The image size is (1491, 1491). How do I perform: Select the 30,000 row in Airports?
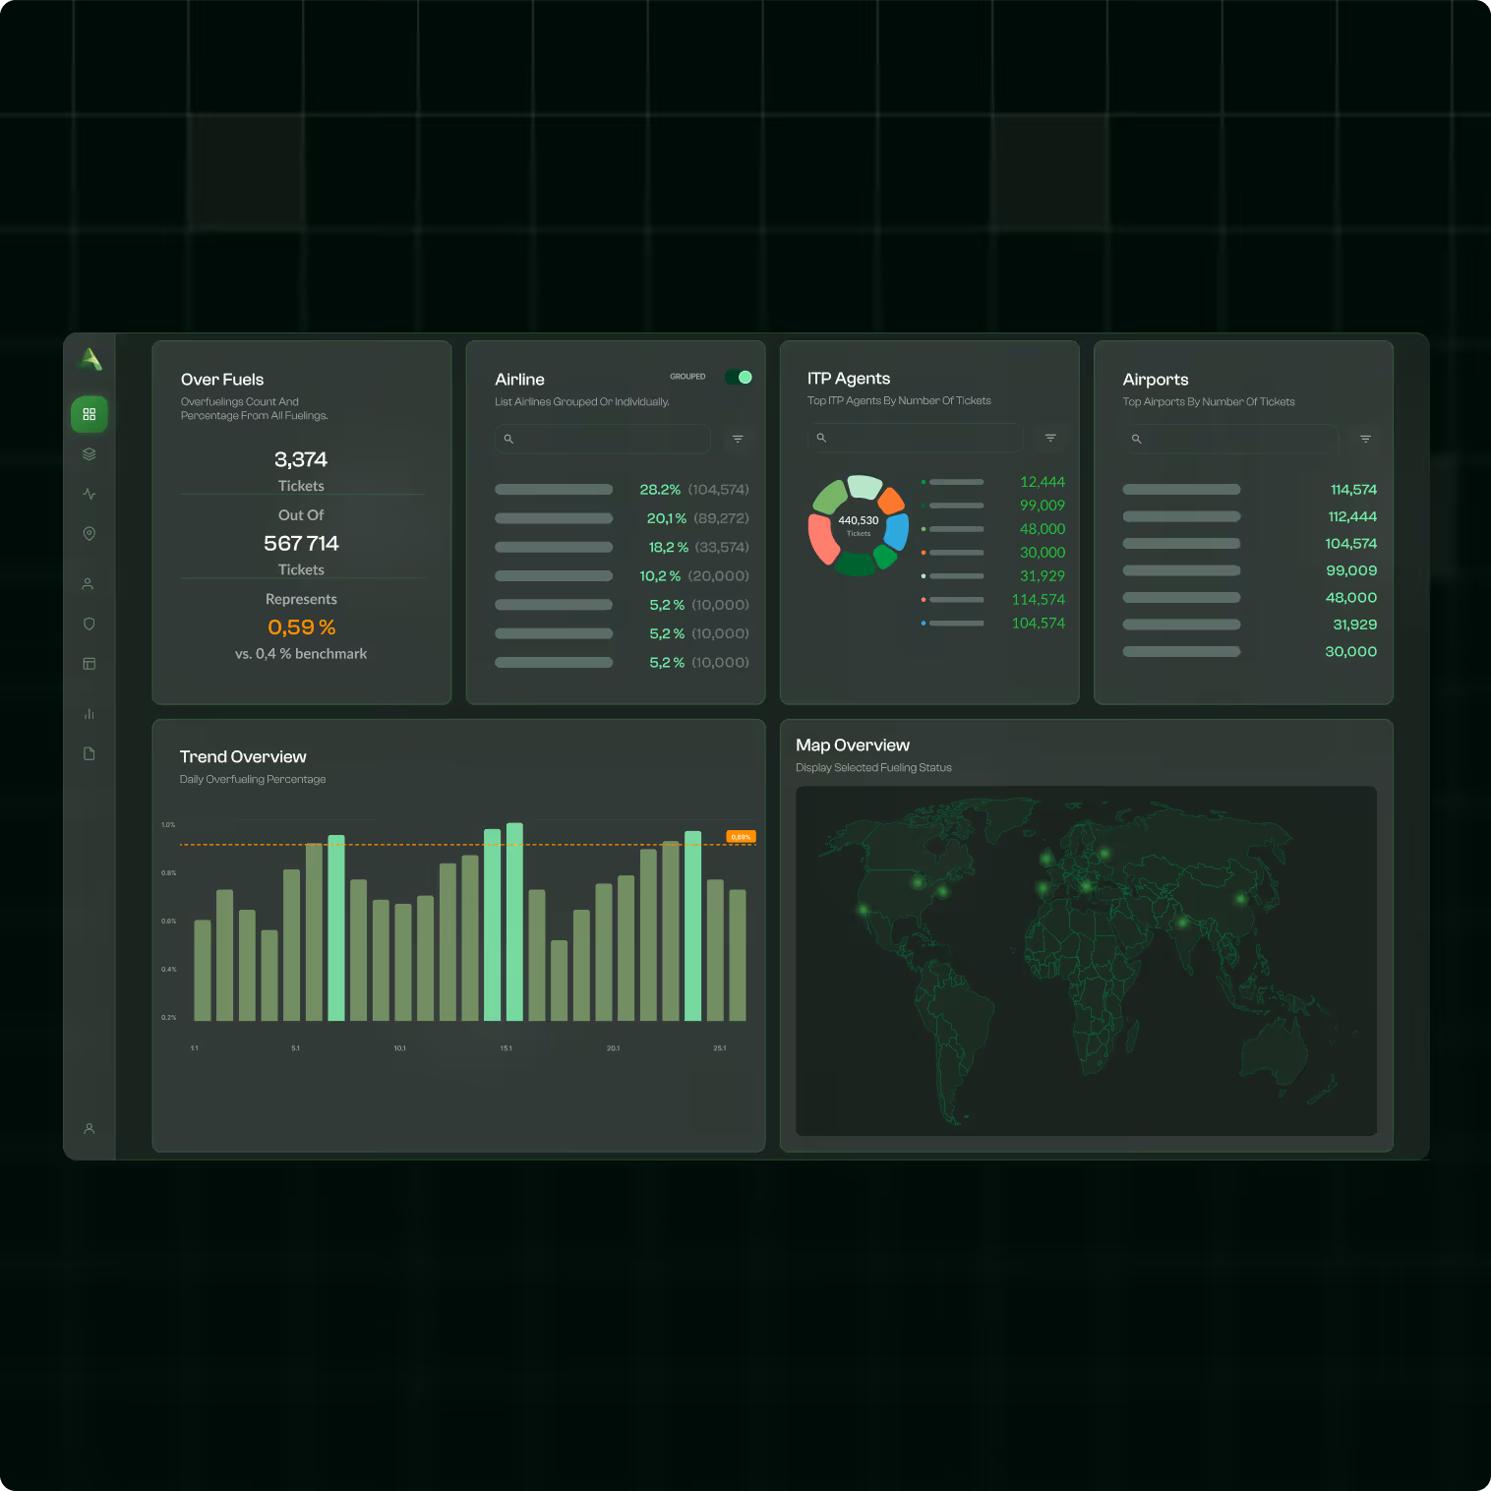(x=1250, y=651)
